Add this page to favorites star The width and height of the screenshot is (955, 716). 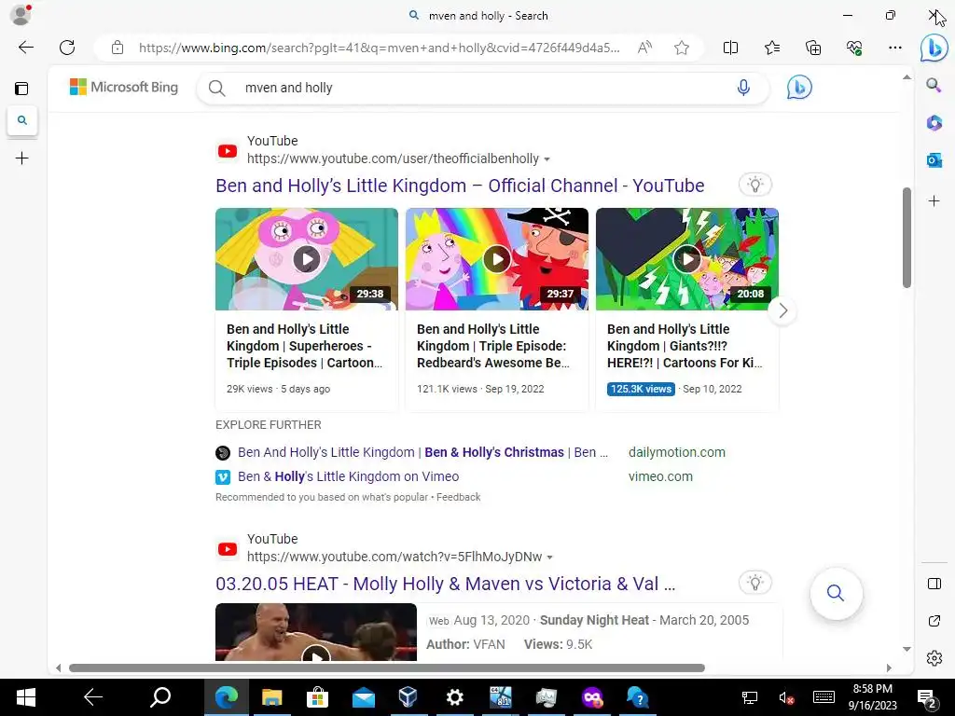point(682,48)
